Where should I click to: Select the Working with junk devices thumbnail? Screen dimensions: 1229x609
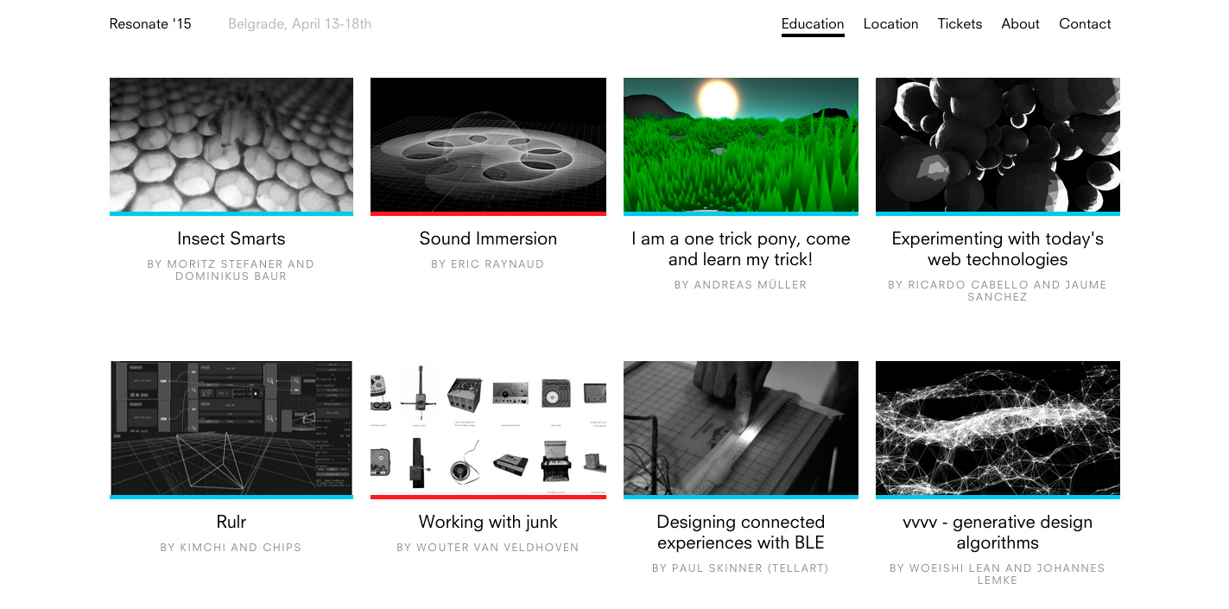[488, 428]
